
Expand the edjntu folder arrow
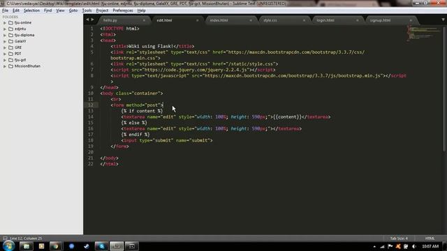coord(5,29)
